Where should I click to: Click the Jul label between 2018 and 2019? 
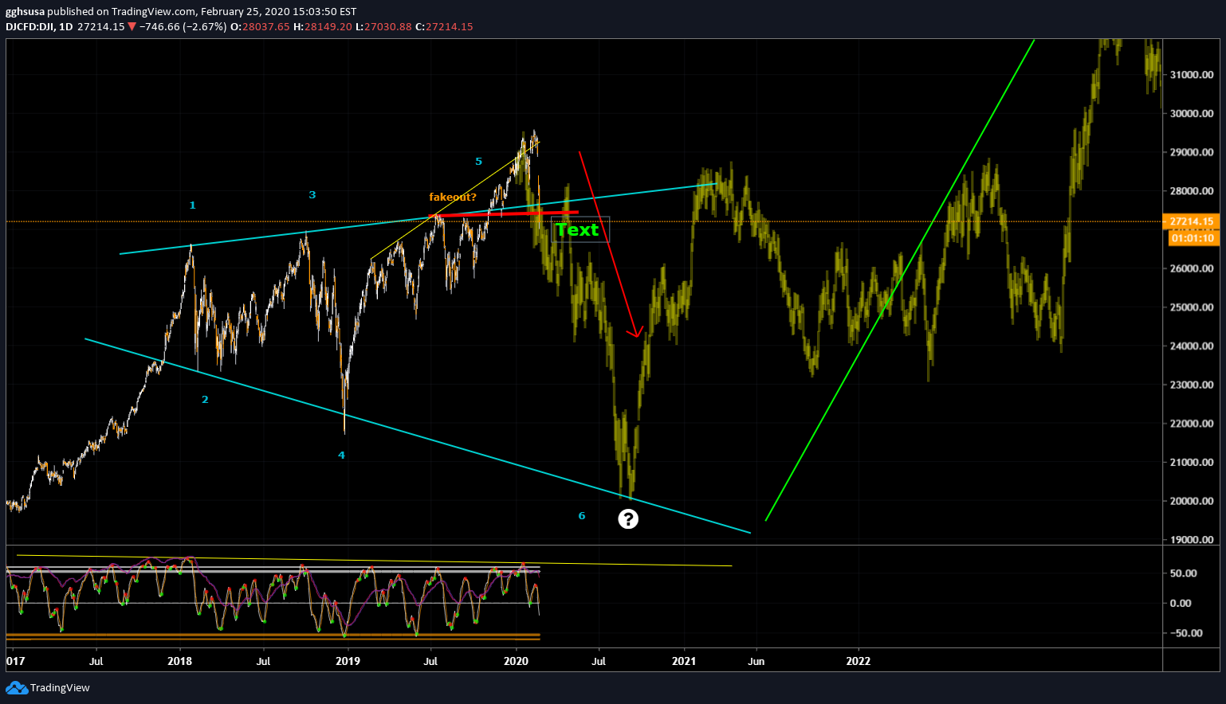pos(264,662)
